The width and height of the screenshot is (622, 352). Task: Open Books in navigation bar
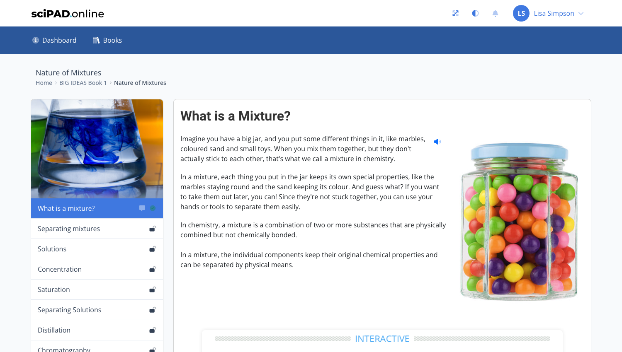107,40
